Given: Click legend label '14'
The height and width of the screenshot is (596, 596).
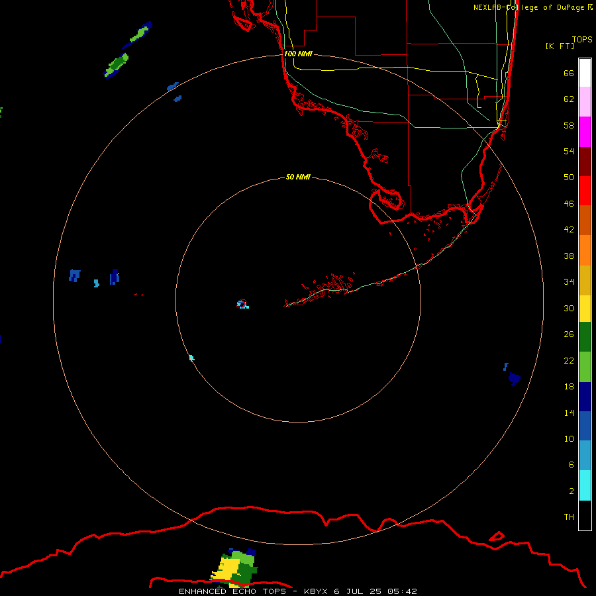Looking at the screenshot, I should [569, 413].
